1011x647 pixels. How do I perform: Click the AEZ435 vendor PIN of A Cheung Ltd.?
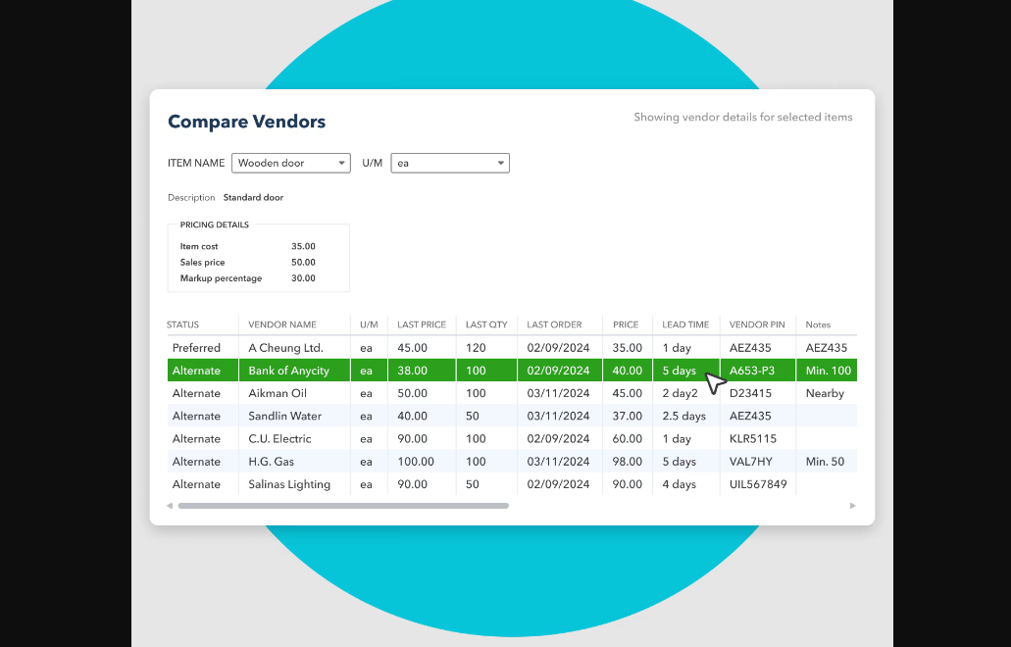751,347
